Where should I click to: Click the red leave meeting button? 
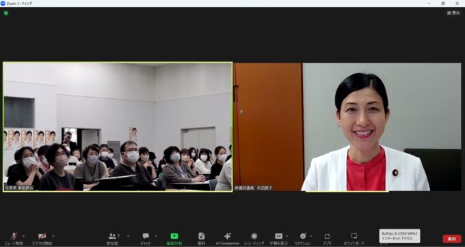click(452, 239)
